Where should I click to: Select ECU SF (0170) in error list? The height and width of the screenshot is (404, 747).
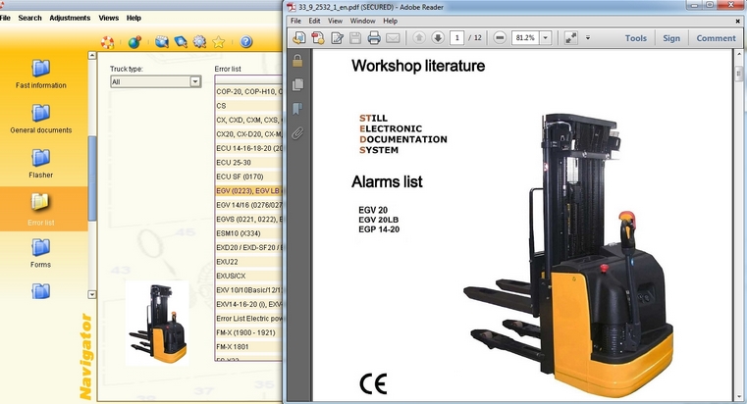248,177
